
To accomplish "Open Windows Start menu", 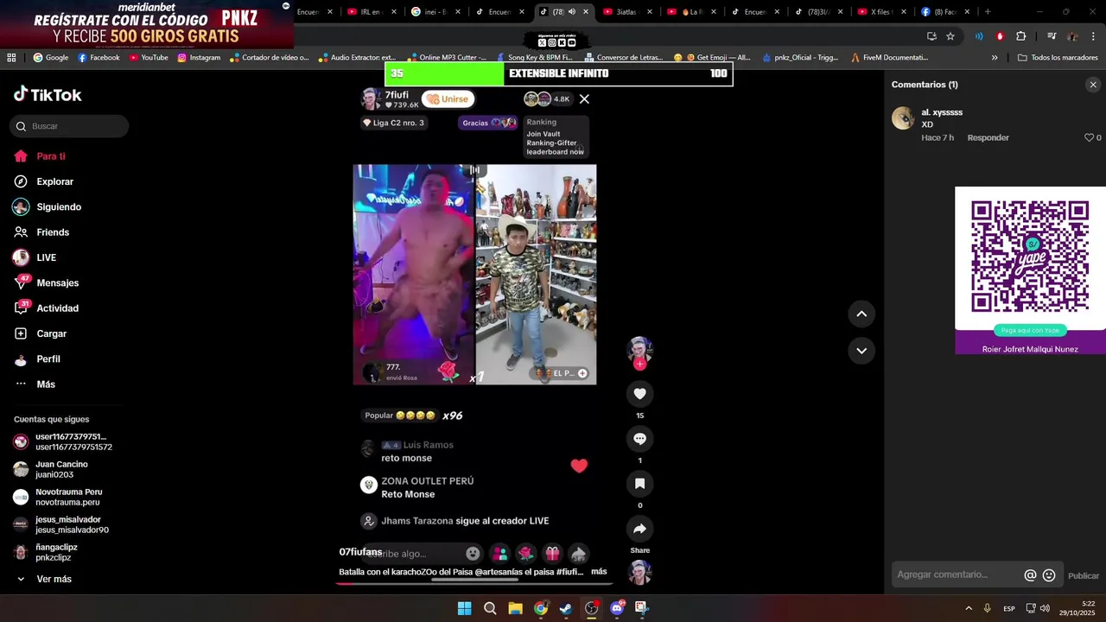I will coord(464,608).
